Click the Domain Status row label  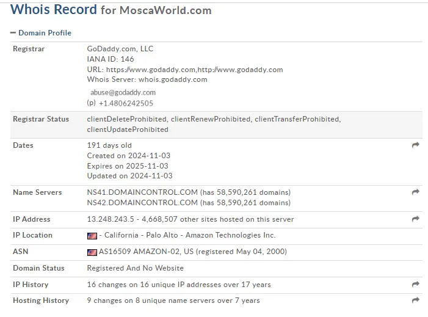pyautogui.click(x=38, y=268)
